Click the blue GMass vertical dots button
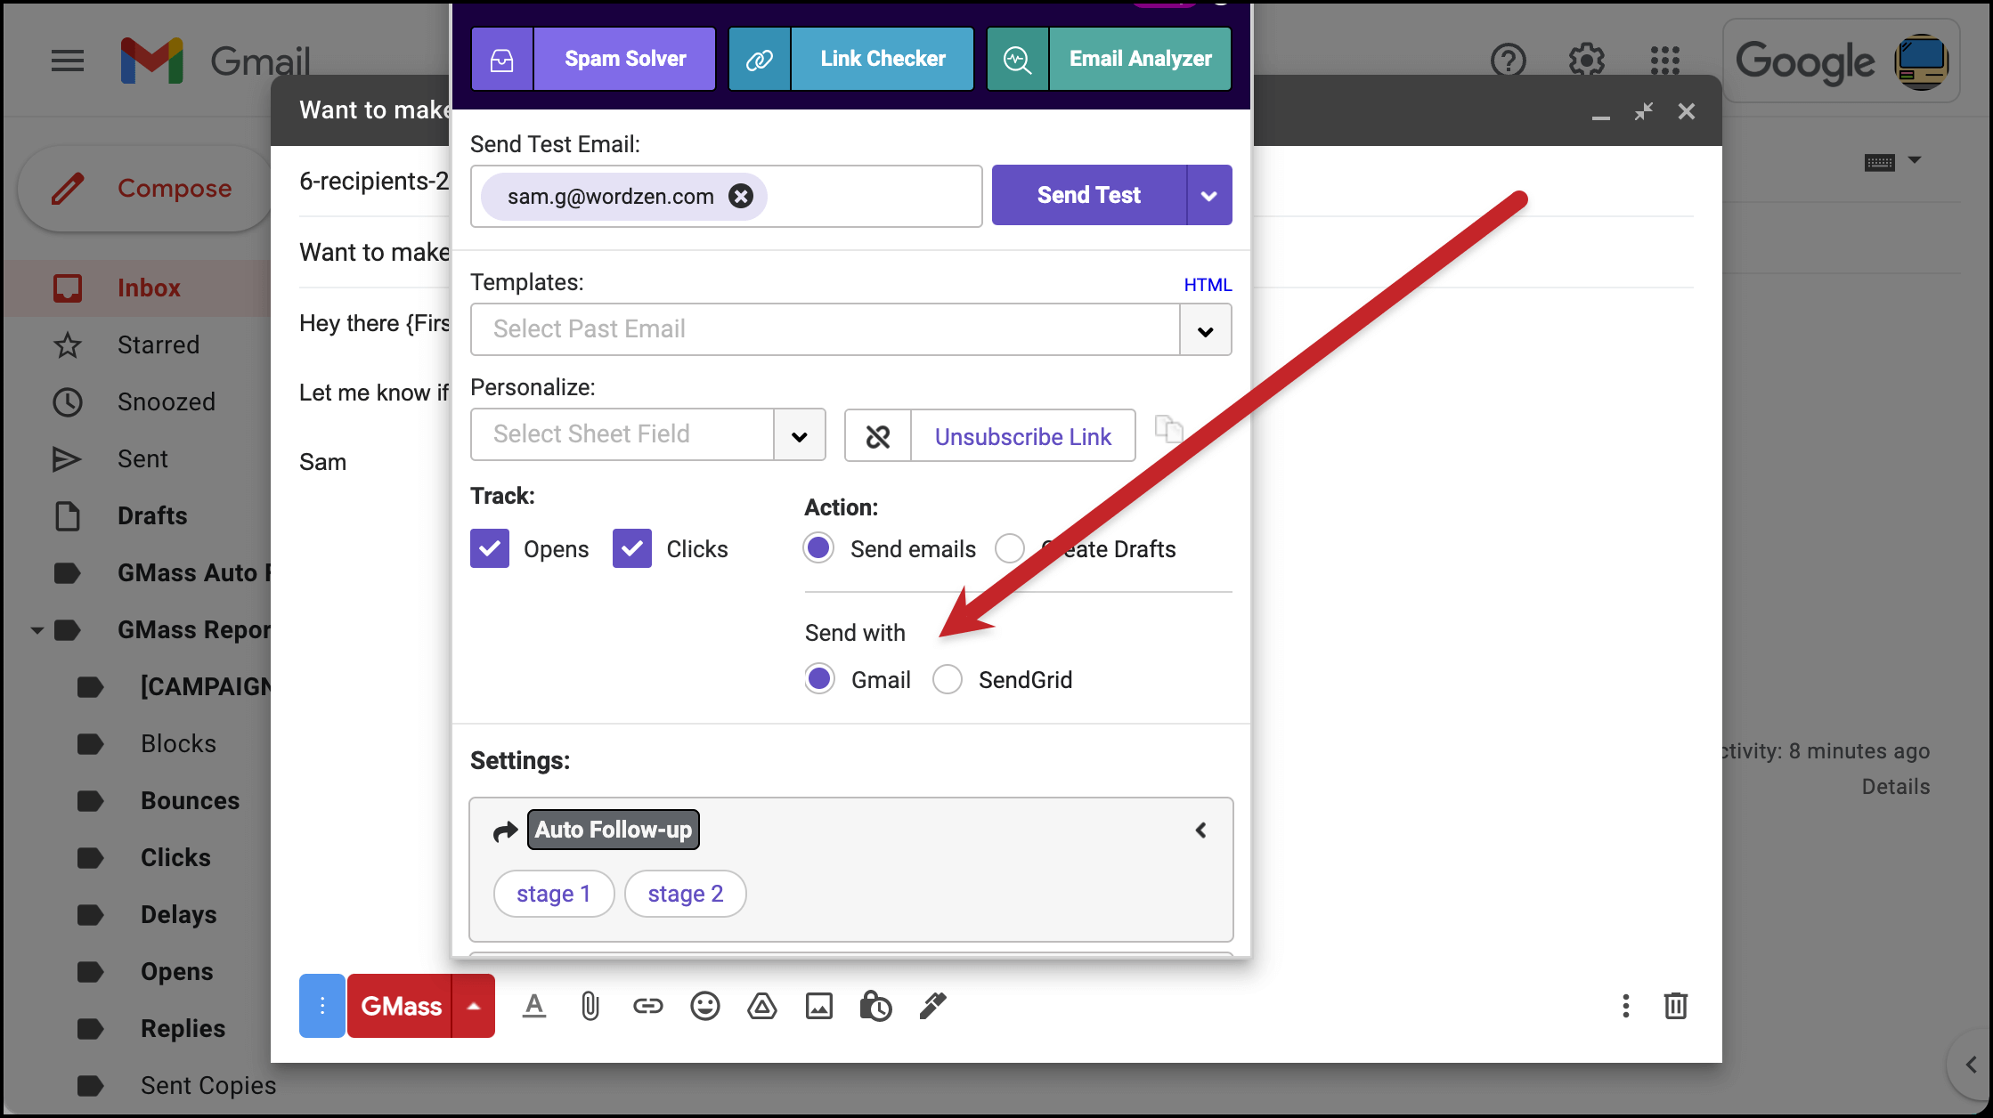The image size is (1993, 1118). pos(322,1006)
